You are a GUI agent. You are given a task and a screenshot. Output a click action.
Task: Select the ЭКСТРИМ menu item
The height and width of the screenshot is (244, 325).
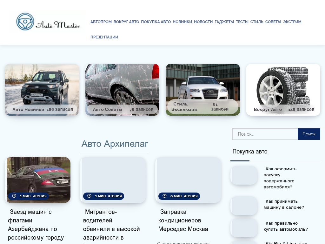tap(292, 22)
